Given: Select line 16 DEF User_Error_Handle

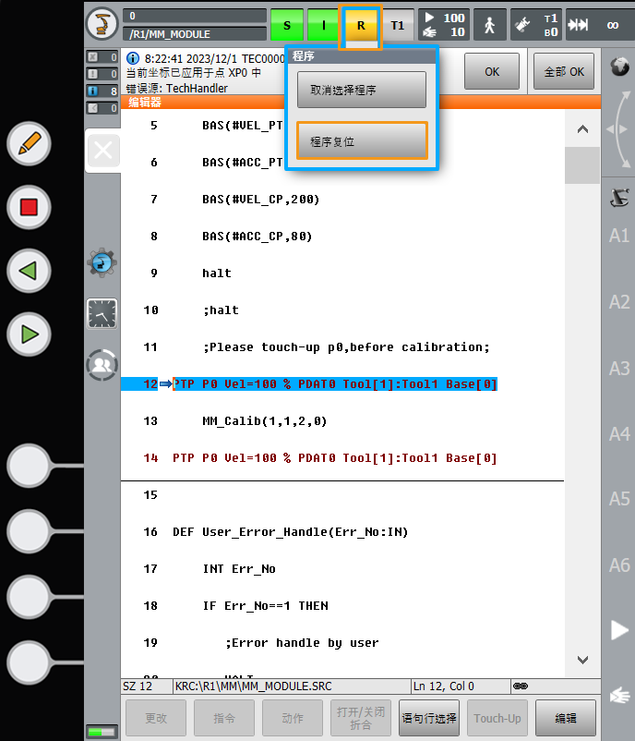Looking at the screenshot, I should (290, 532).
